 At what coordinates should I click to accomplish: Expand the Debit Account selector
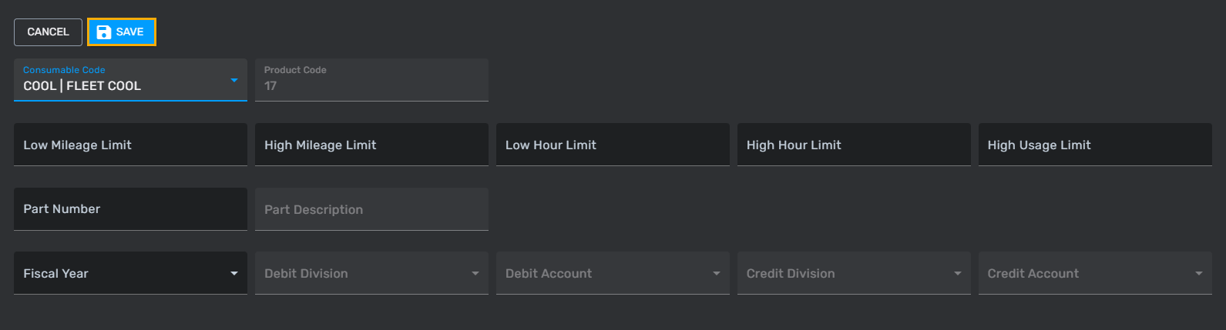click(613, 273)
